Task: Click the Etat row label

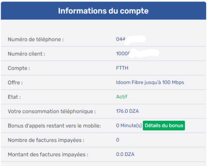Action: [x=14, y=97]
